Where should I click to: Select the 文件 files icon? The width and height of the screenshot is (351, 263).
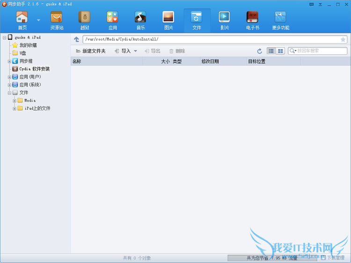click(x=197, y=21)
